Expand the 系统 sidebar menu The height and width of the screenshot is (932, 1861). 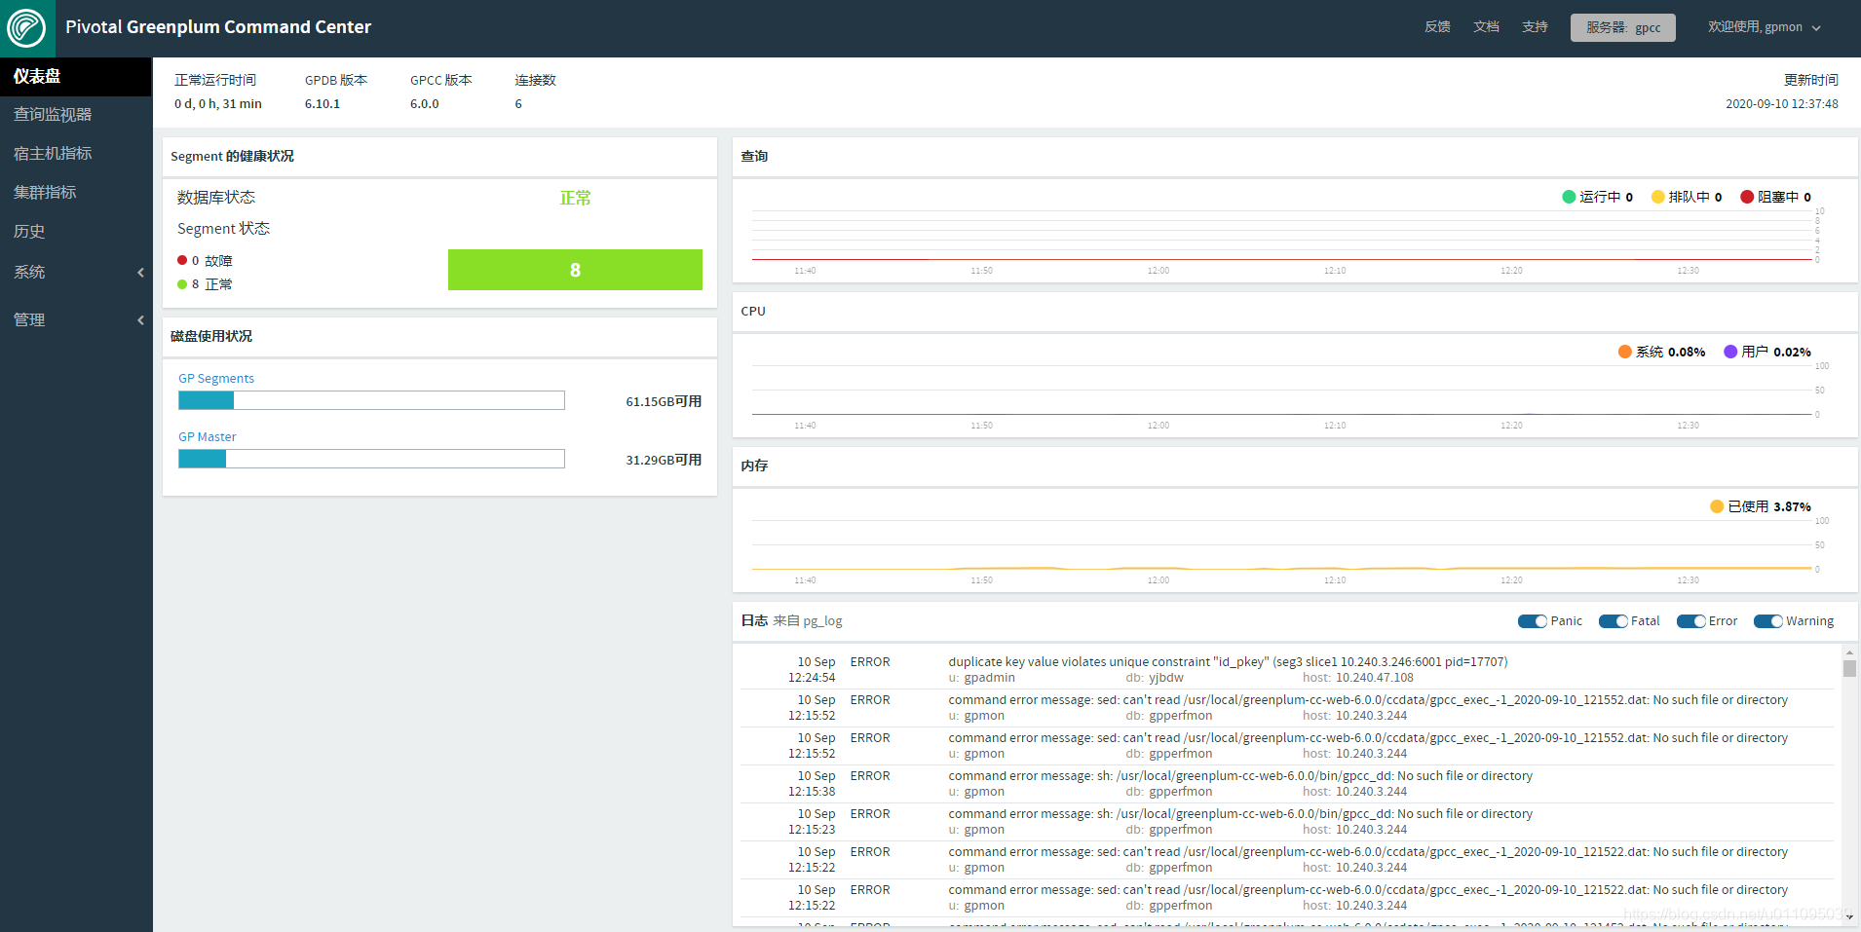[x=76, y=273]
